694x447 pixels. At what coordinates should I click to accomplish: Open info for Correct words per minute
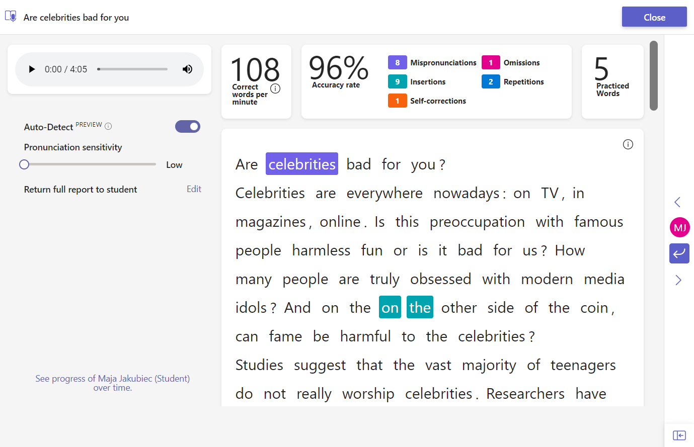275,88
